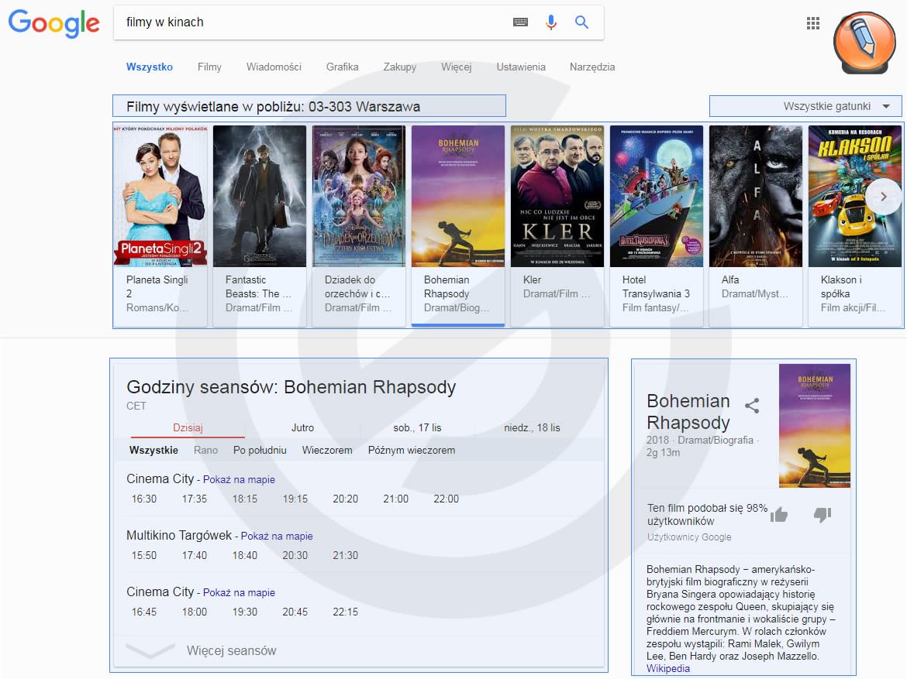Click the Bohemian Rhapsody panel title

(688, 411)
